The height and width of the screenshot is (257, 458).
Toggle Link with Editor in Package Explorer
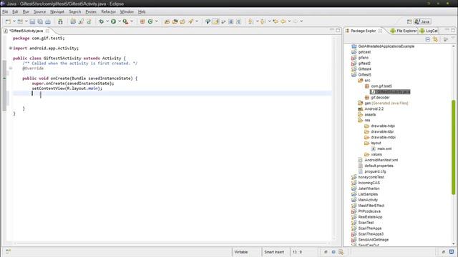[x=435, y=40]
